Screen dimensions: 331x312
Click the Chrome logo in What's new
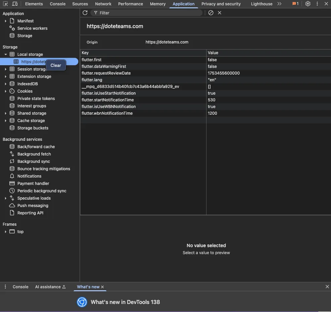(82, 302)
